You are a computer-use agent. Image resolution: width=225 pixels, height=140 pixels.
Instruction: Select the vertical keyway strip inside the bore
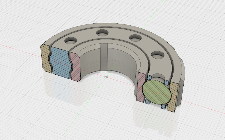coord(104,57)
